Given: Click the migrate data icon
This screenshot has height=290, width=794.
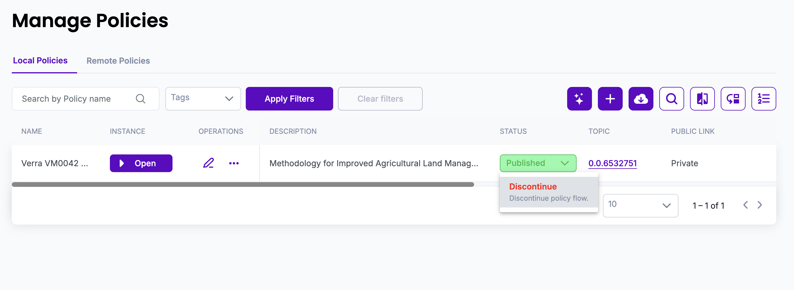Looking at the screenshot, I should click(x=733, y=99).
